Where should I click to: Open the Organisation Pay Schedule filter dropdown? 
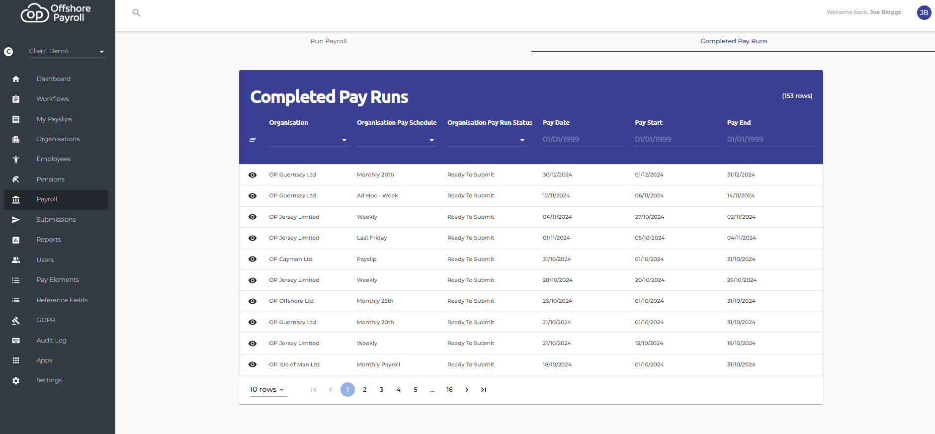point(397,140)
